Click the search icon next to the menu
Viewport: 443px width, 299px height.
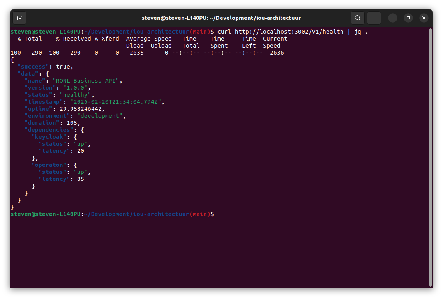click(357, 18)
